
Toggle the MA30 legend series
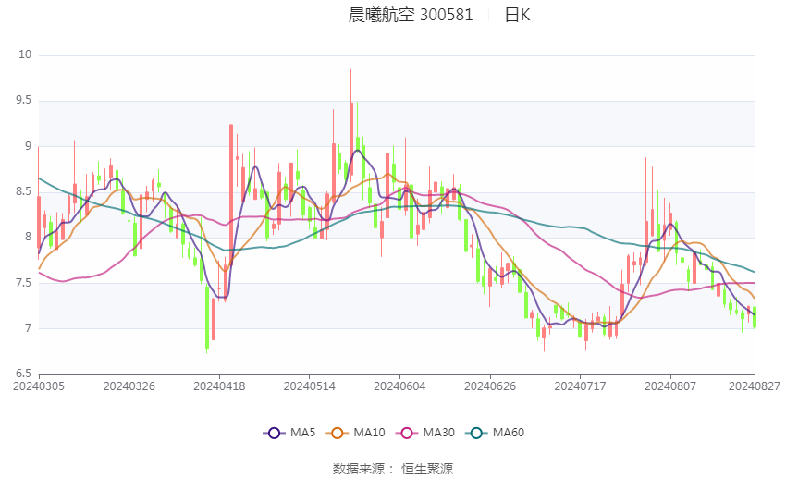pos(425,433)
